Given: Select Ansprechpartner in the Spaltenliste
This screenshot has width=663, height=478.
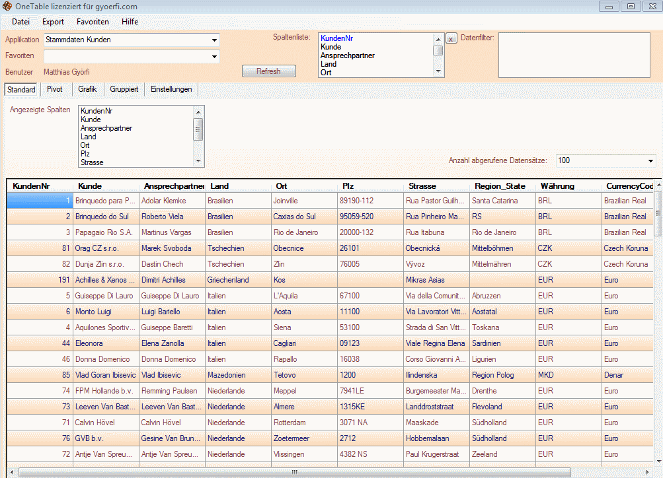Looking at the screenshot, I should [x=348, y=55].
